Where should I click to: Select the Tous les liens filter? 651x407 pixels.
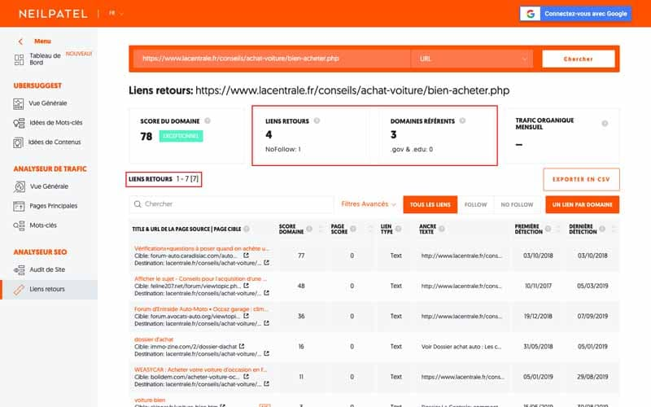(430, 205)
